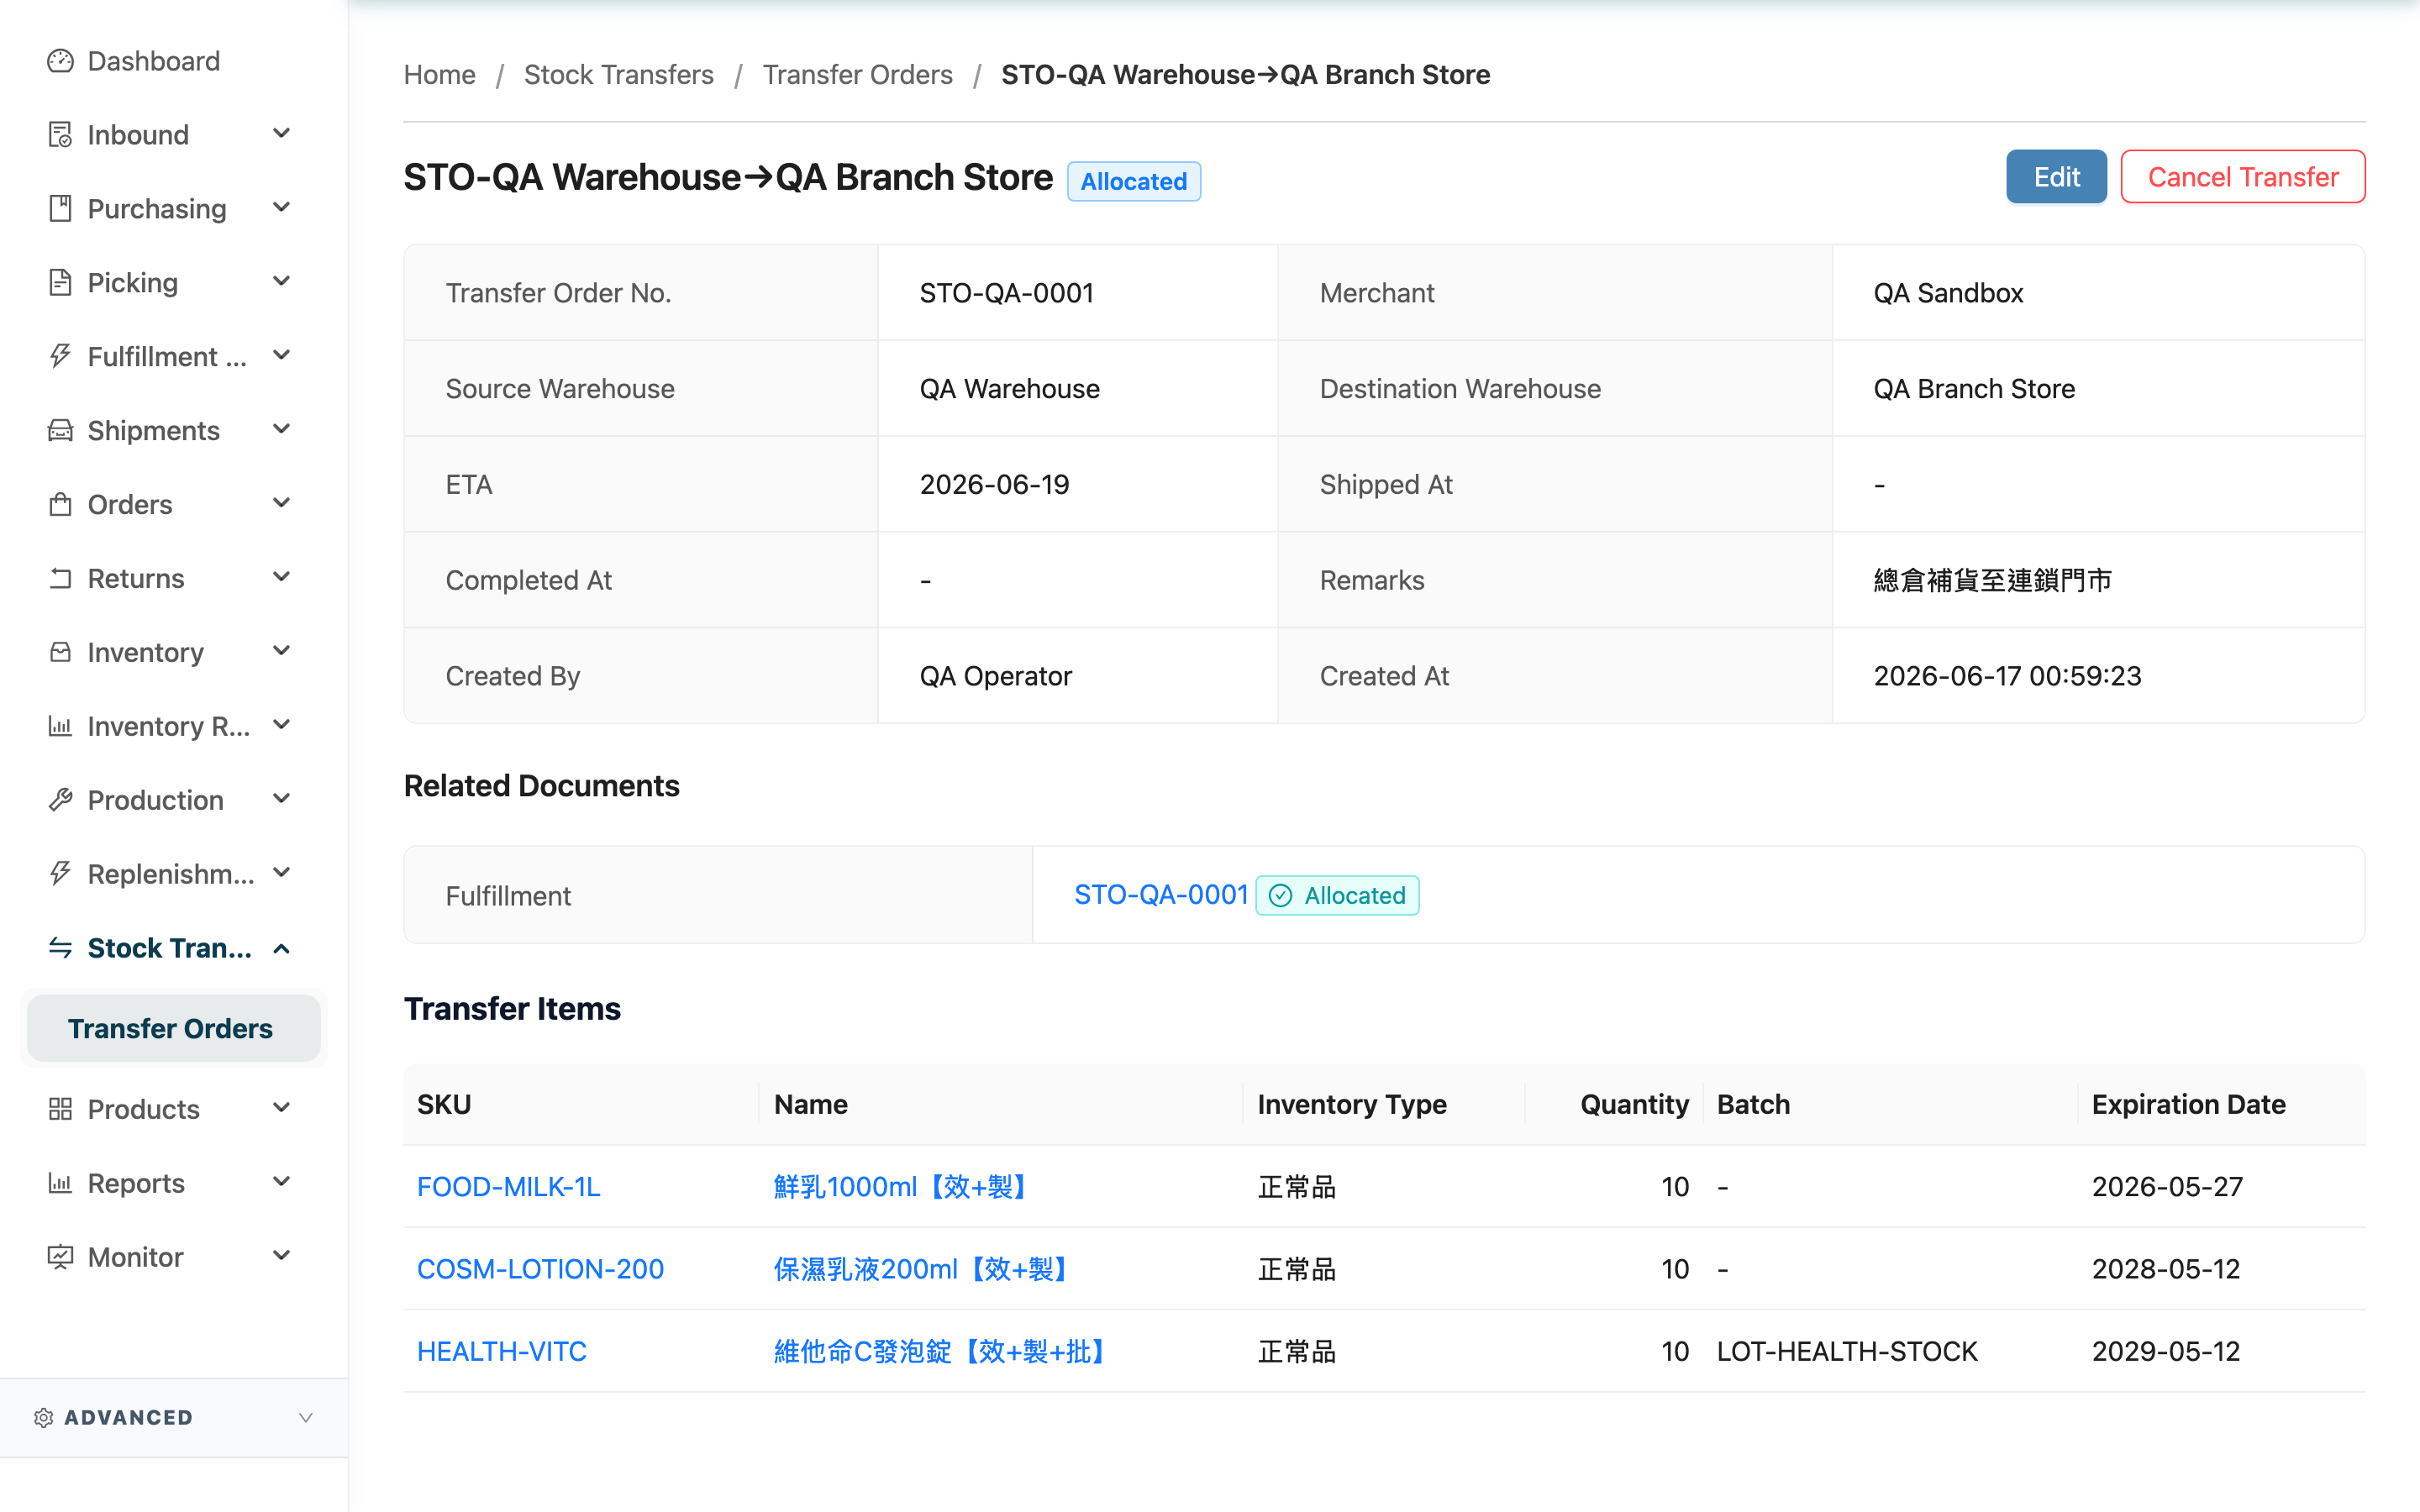Click Destination Warehouse value QA Branch Store
Viewport: 2420px width, 1512px height.
point(1974,389)
